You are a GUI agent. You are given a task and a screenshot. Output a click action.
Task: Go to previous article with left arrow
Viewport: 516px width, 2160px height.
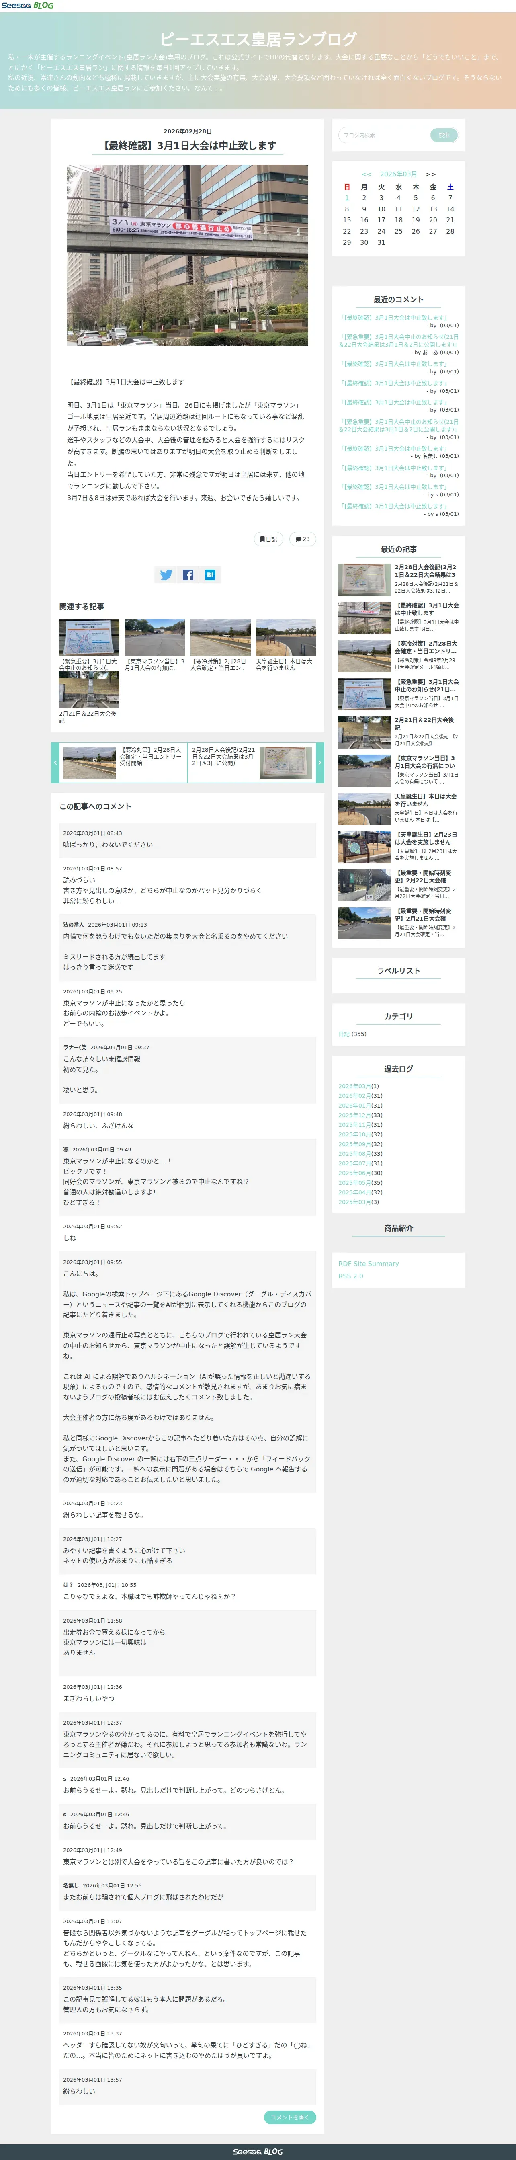pos(55,762)
